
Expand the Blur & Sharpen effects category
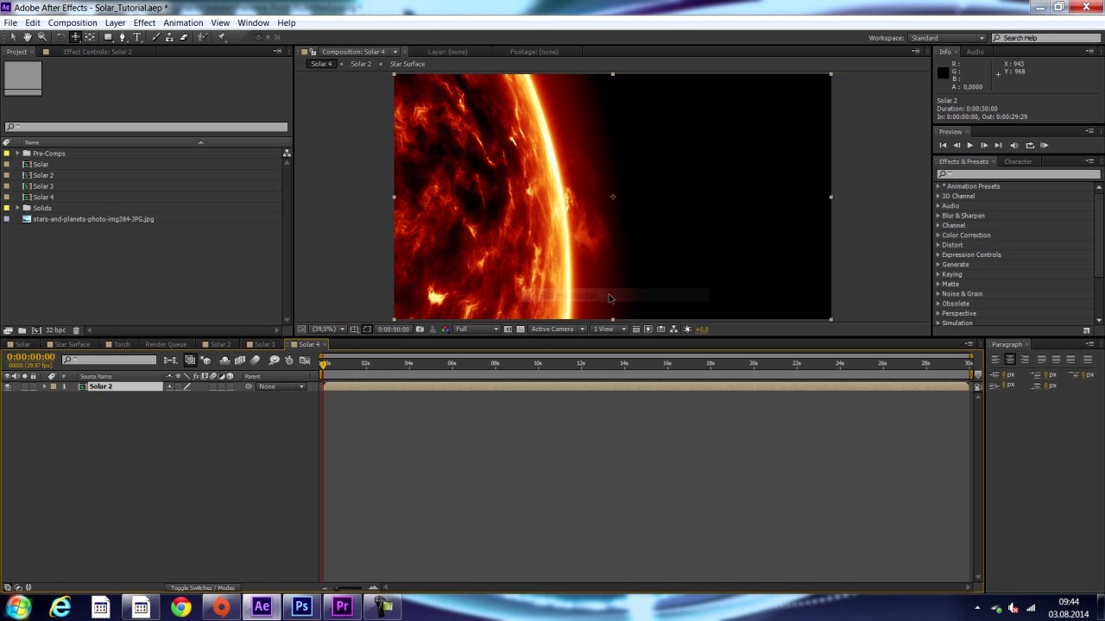(938, 216)
